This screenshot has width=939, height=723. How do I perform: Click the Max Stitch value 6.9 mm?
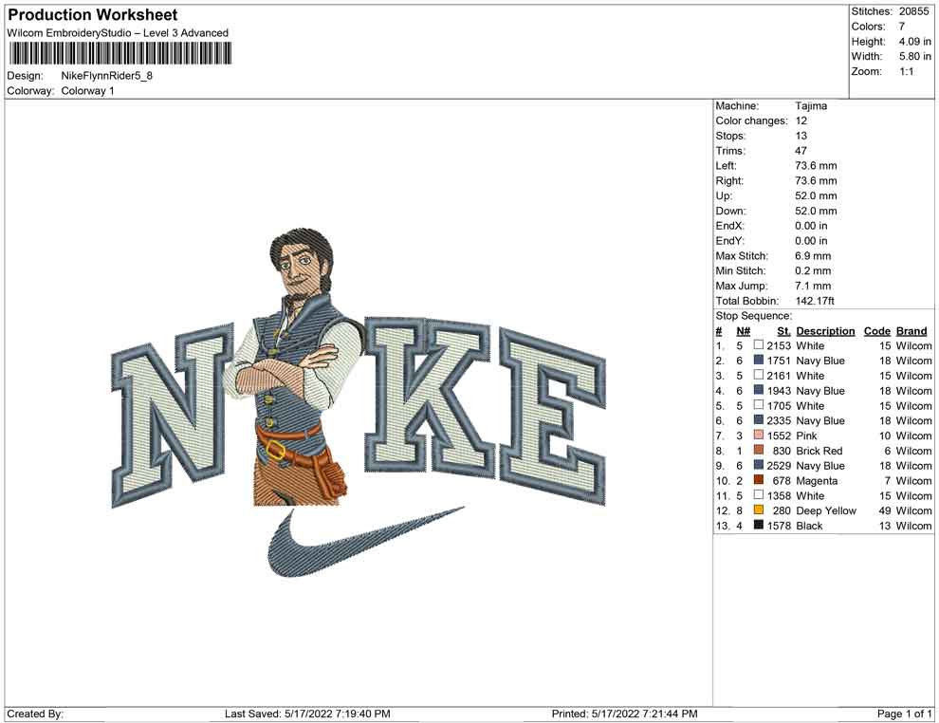pos(813,256)
